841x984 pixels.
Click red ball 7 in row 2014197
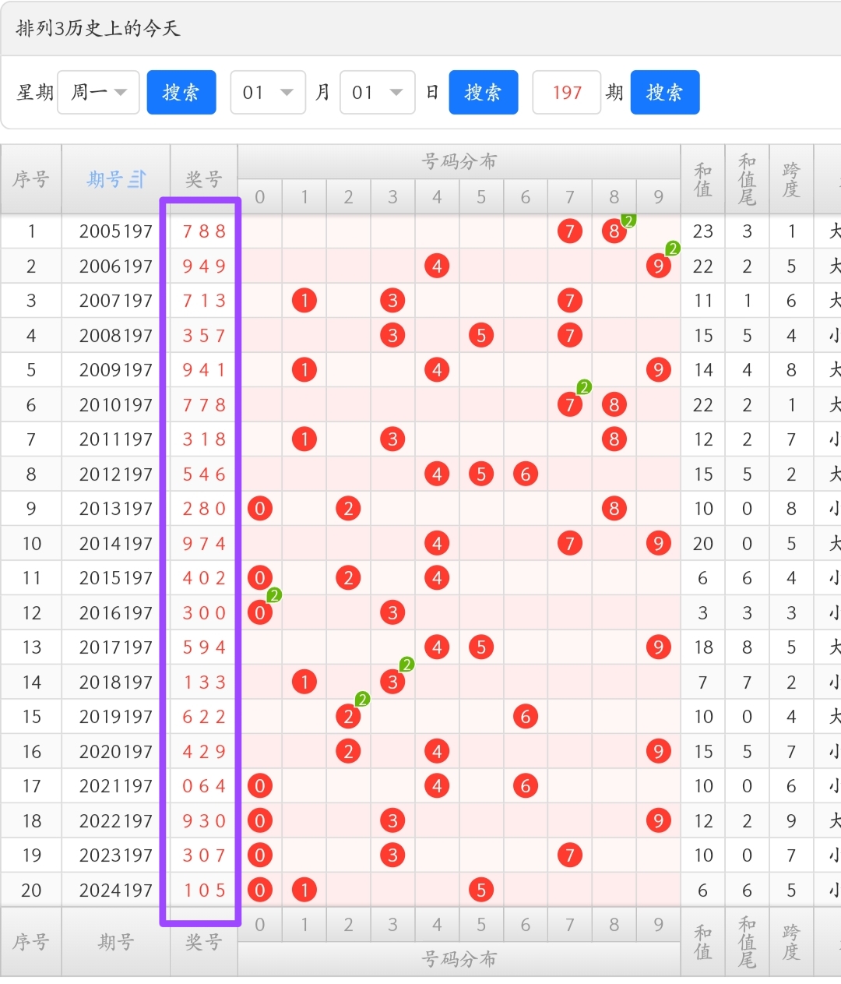(570, 544)
